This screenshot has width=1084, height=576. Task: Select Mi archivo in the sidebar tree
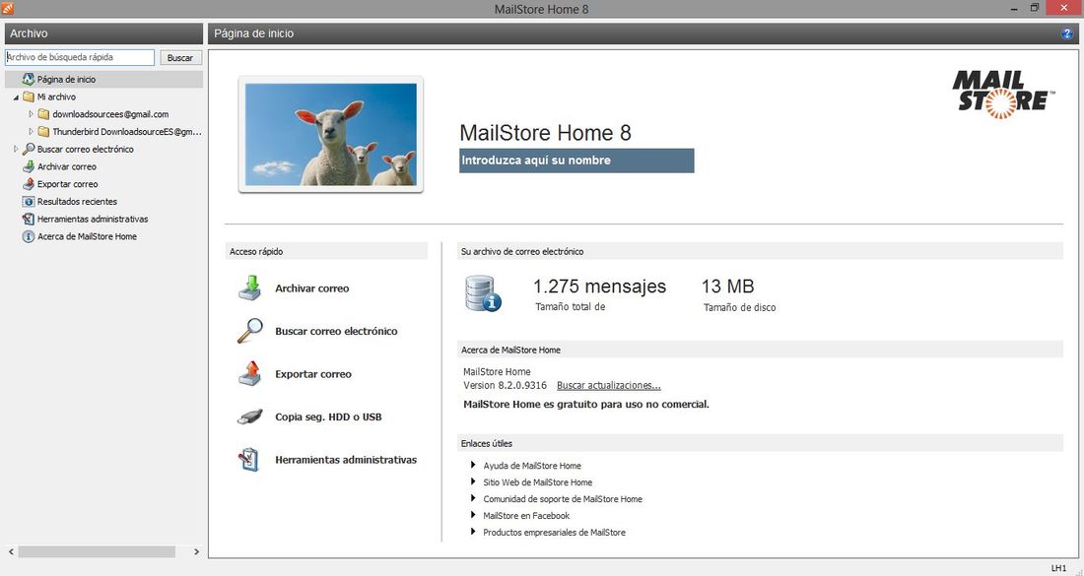point(57,97)
